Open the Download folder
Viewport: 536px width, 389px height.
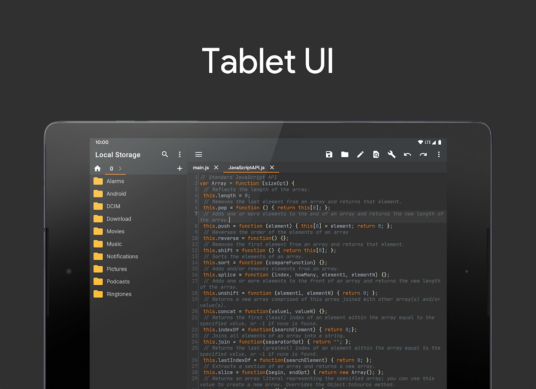[119, 219]
